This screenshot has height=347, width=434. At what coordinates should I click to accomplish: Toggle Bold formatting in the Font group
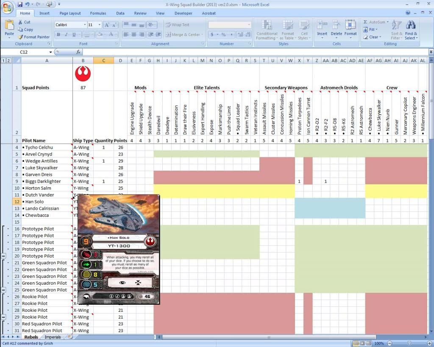click(58, 35)
